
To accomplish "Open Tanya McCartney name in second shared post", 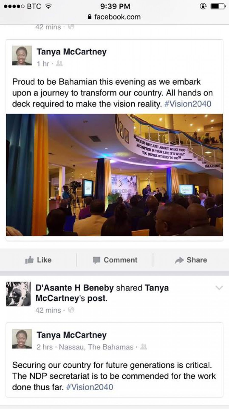I will click(72, 335).
